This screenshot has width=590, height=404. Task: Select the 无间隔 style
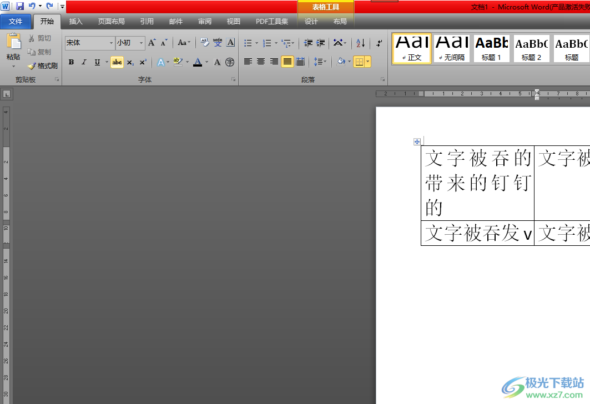(452, 48)
